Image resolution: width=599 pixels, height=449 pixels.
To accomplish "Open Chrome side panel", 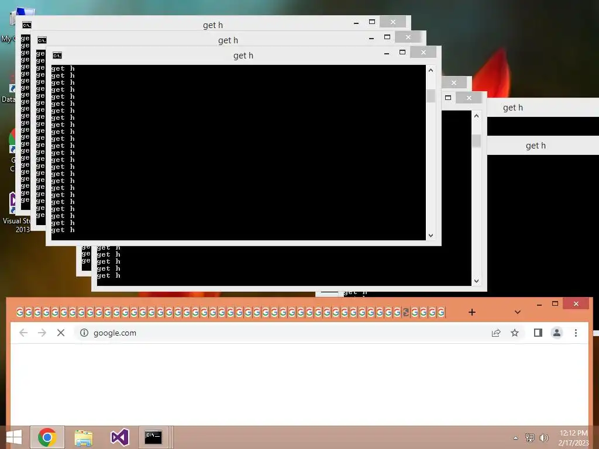I will pos(538,333).
